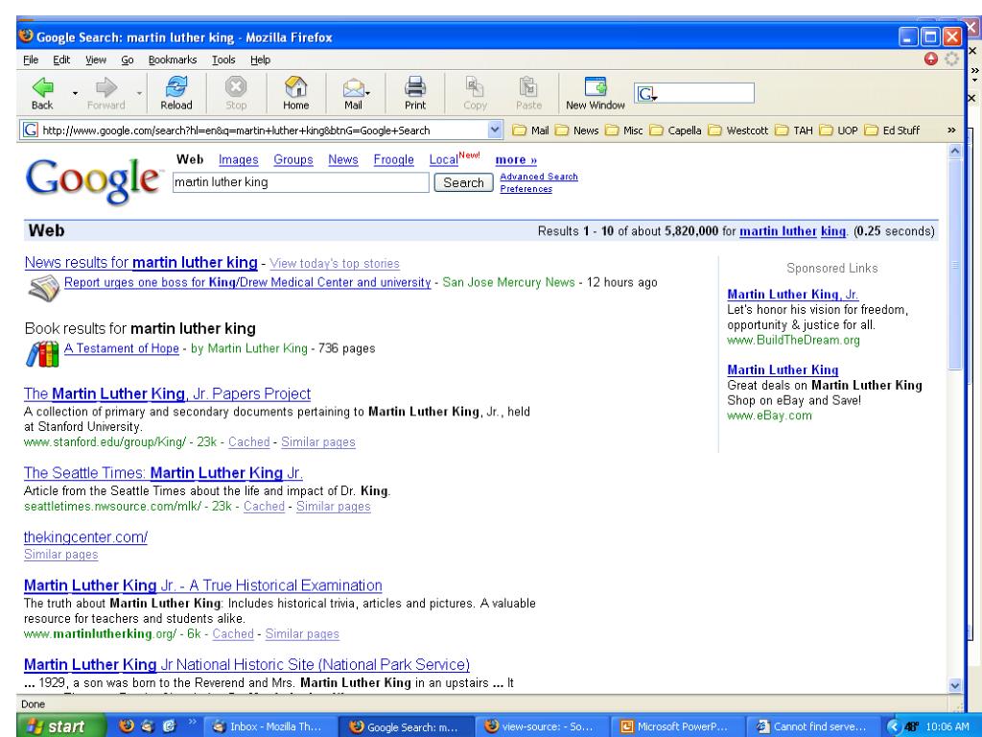Open the Westcott bookmarks folder
Viewport: 982px width, 737px height.
(x=738, y=131)
